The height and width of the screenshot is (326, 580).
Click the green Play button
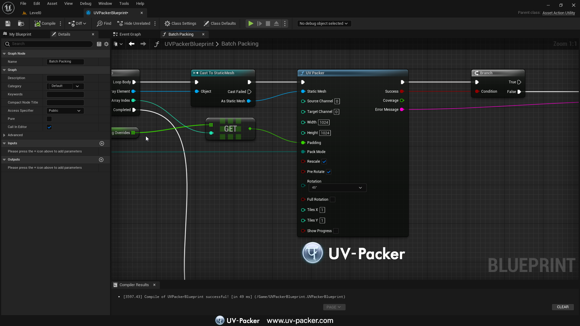(251, 24)
